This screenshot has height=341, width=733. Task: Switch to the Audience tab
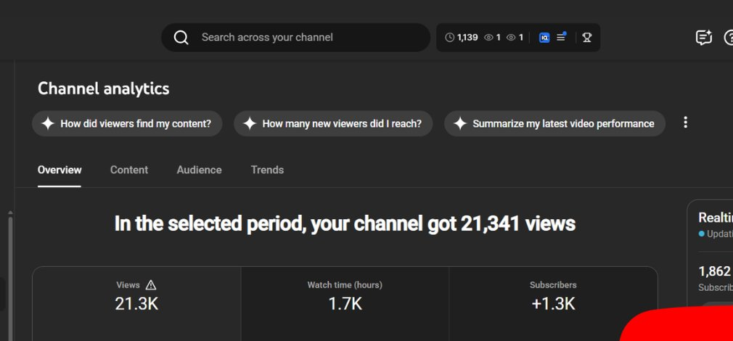pyautogui.click(x=199, y=170)
